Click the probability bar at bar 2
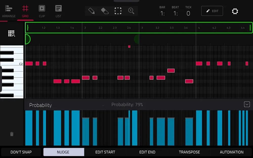Image resolution: width=253 pixels, height=158 pixels. point(86,132)
